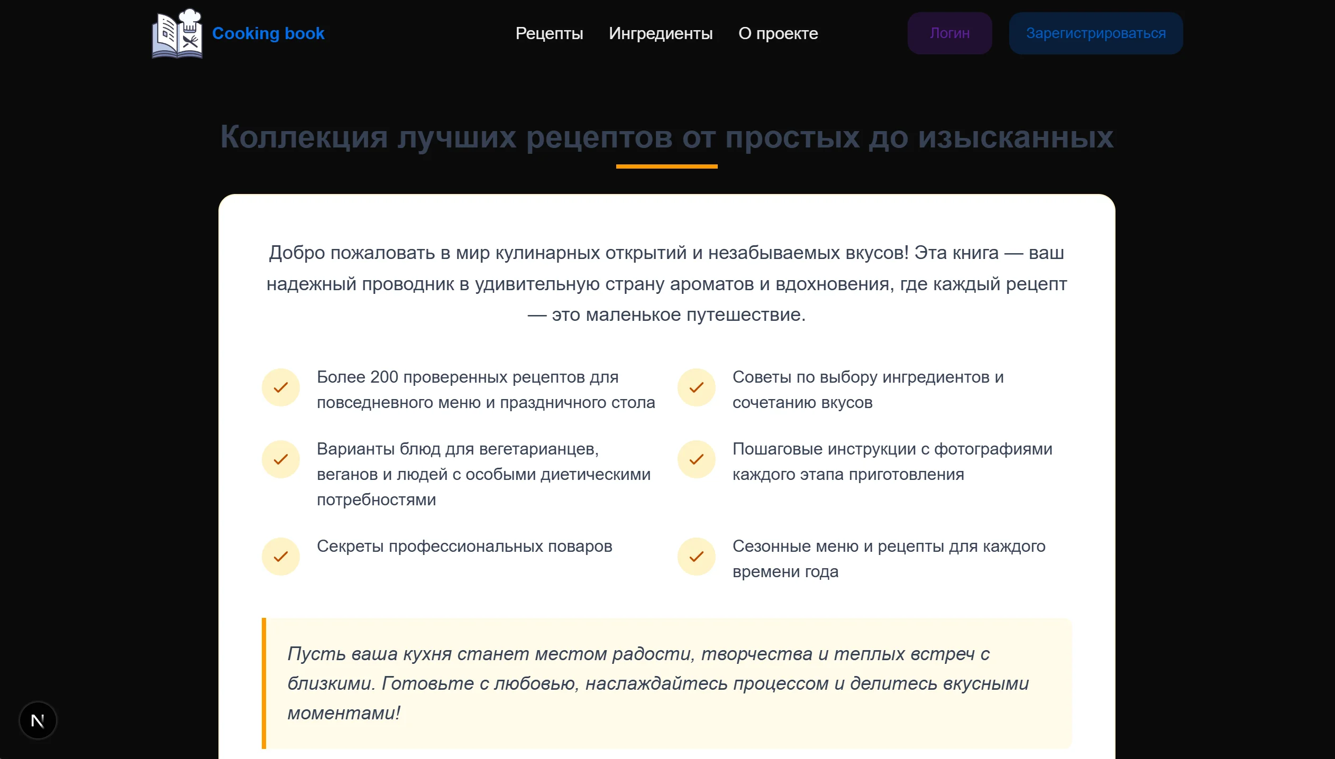The image size is (1335, 759).
Task: Click checkmark icon beside vegetarian dishes item
Action: [x=280, y=459]
